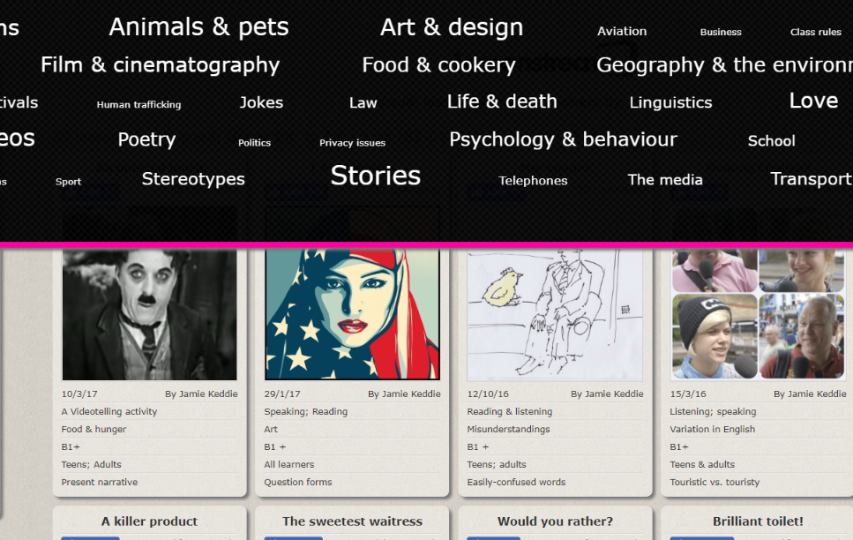Click the date 29/1/17
The width and height of the screenshot is (853, 540).
tap(282, 394)
